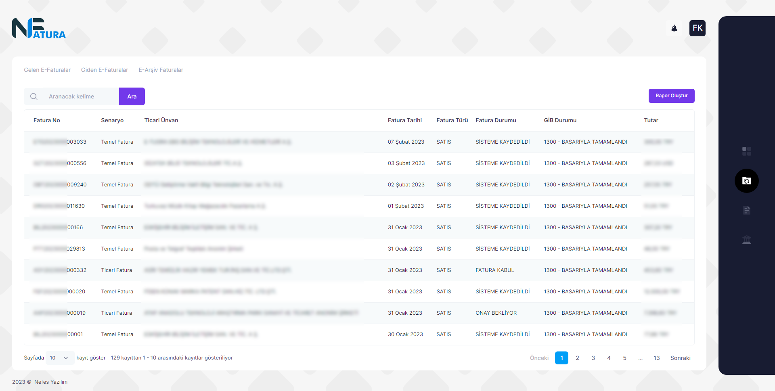Open the E-Arşiv Faturalar tab
The width and height of the screenshot is (775, 391).
click(x=161, y=70)
